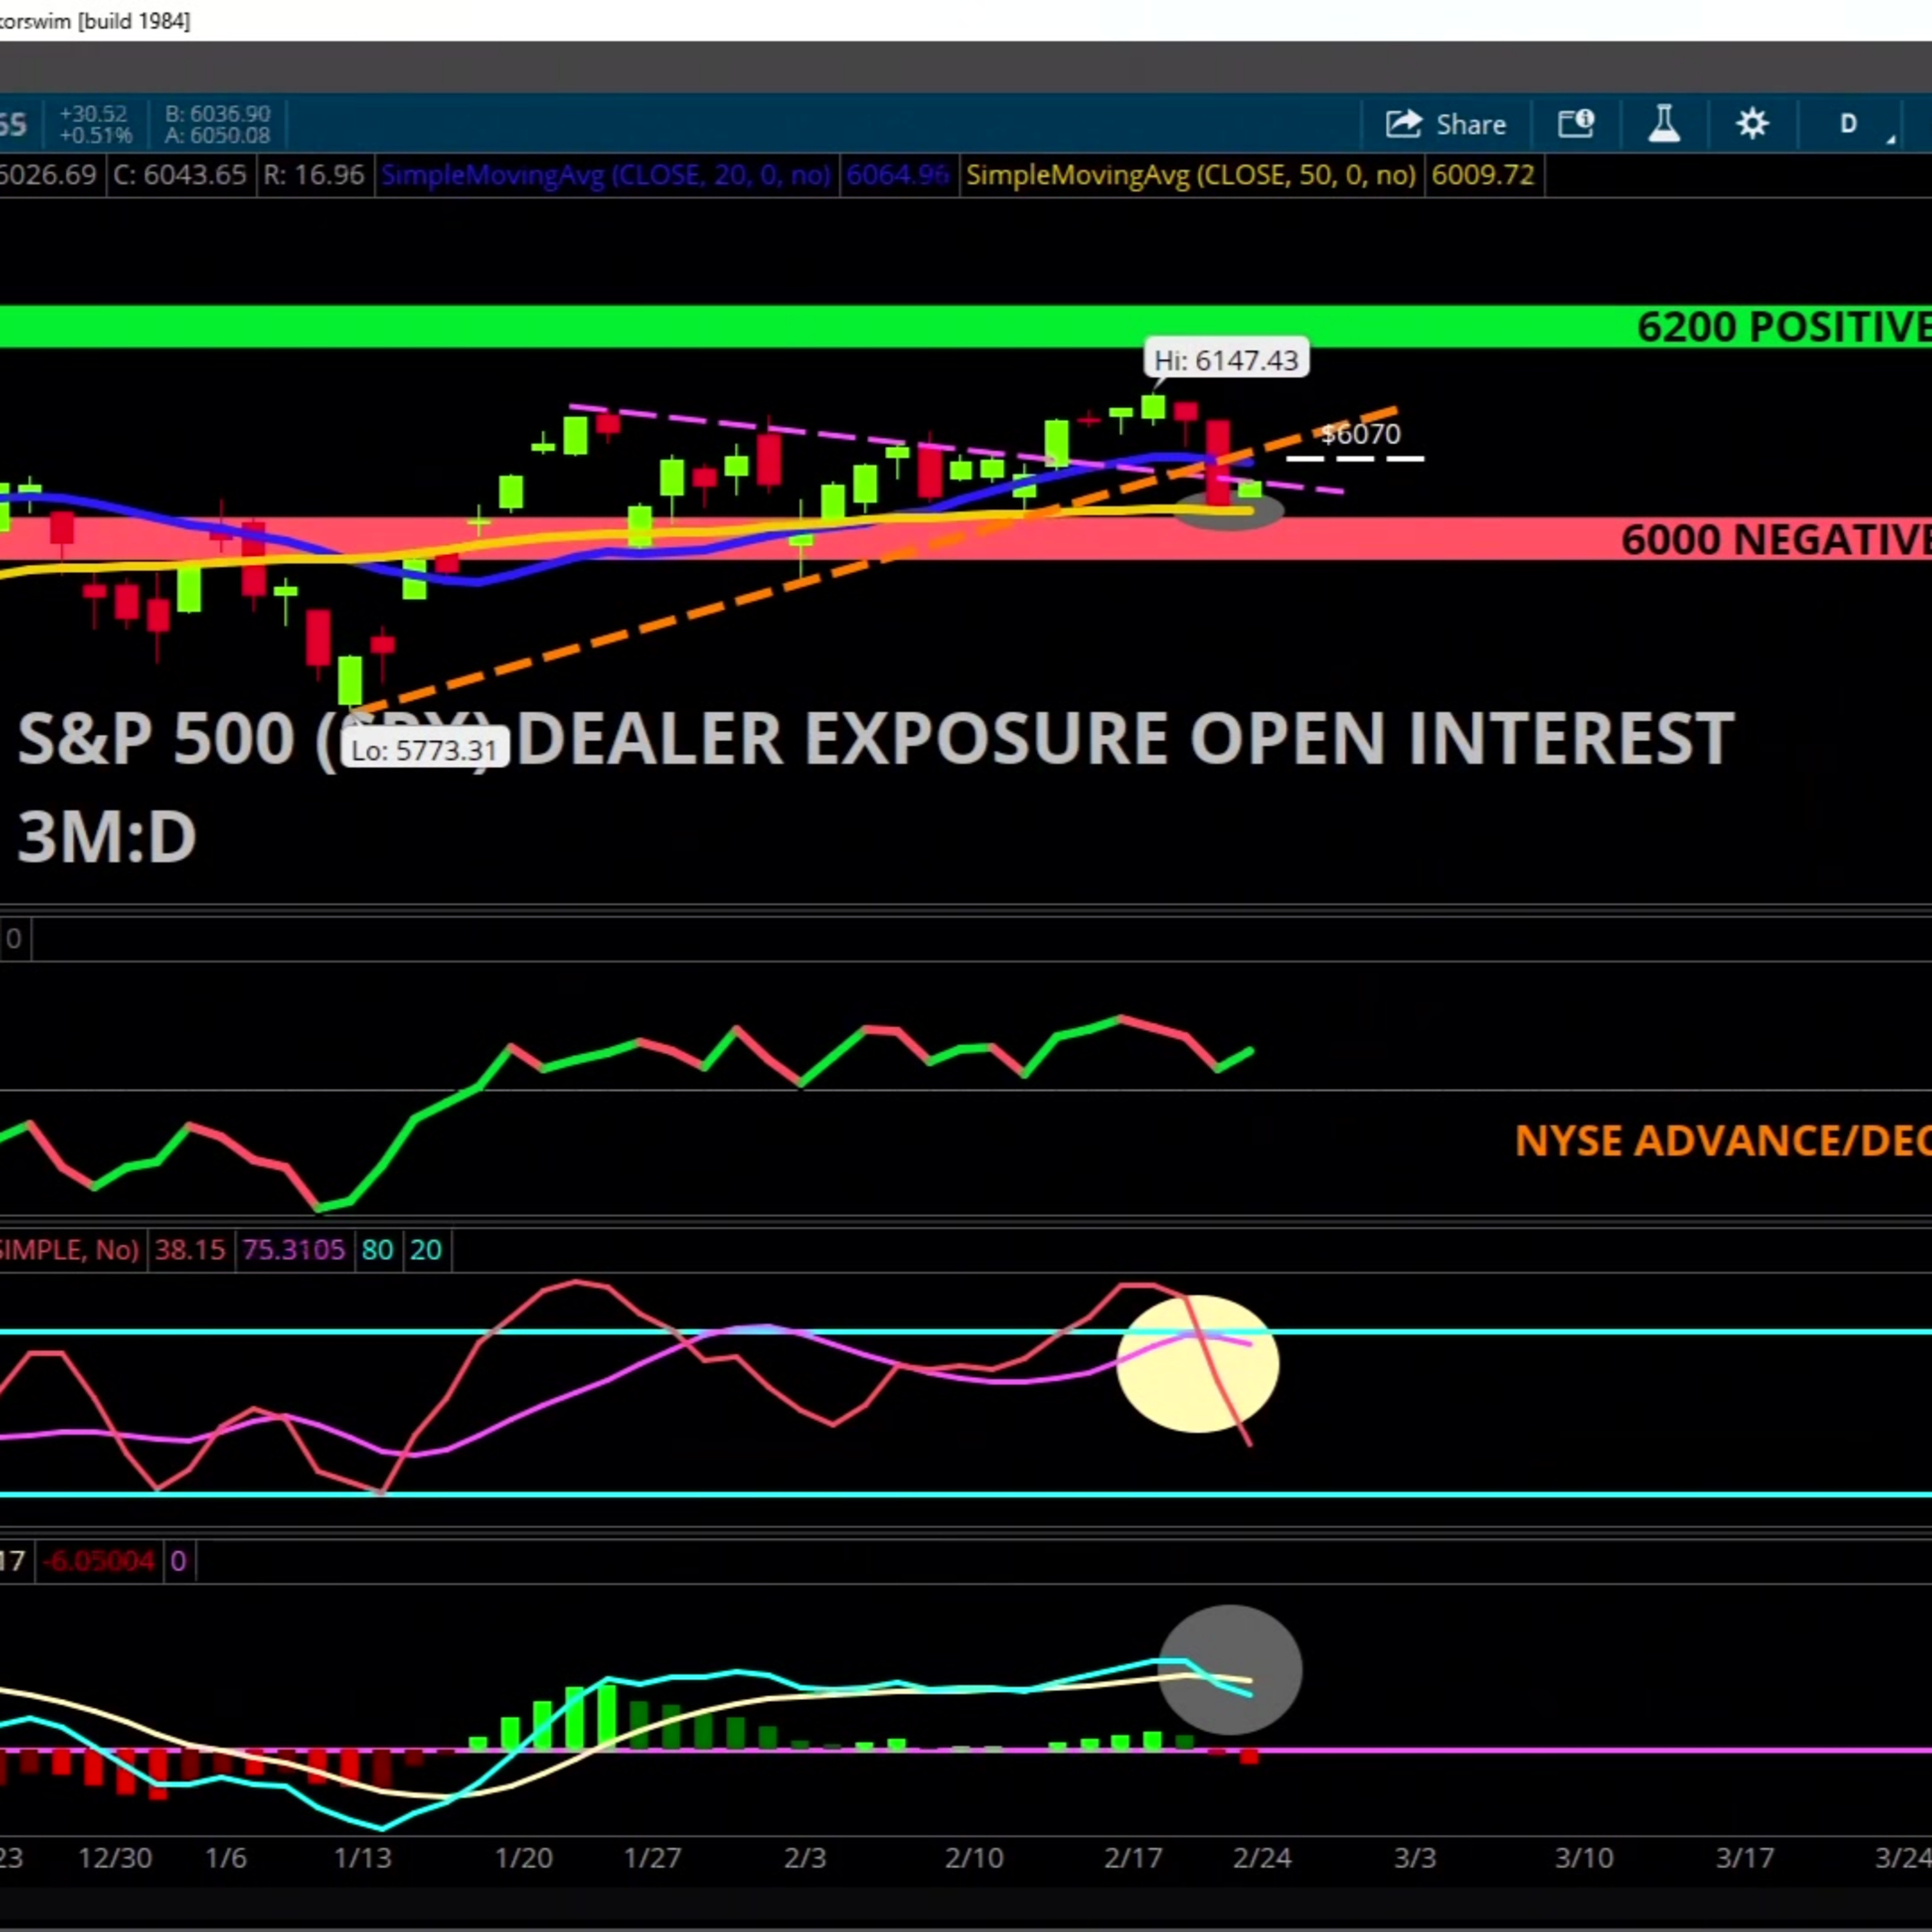The image size is (1932, 1932).
Task: Select the $6070 dashed level label
Action: pos(1360,434)
